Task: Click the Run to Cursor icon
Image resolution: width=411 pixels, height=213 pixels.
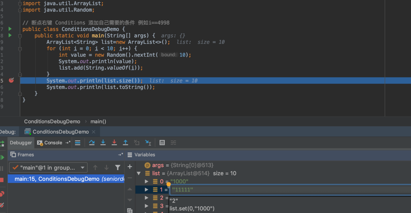Action: click(x=148, y=143)
